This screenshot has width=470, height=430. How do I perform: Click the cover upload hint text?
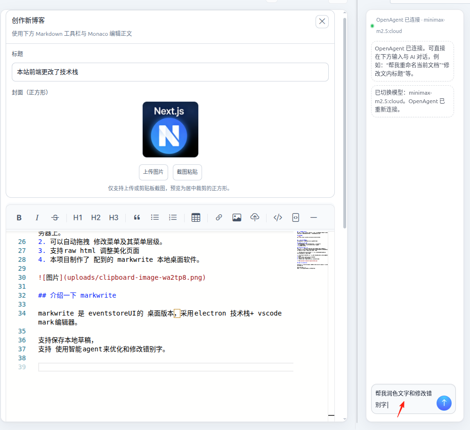click(x=169, y=188)
